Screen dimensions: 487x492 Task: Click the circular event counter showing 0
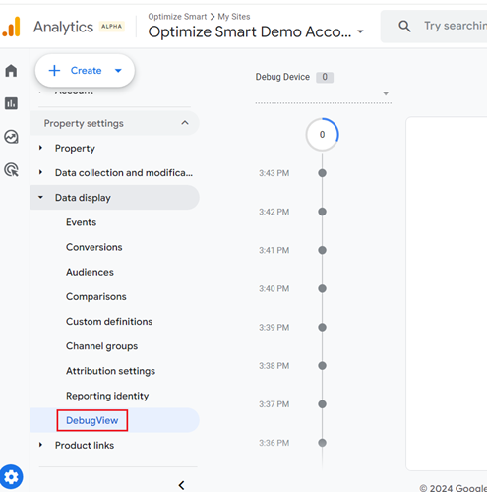click(322, 135)
